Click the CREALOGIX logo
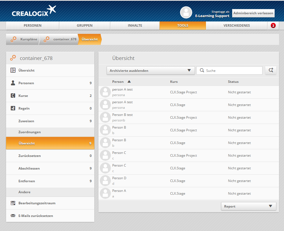284x231 pixels. point(34,11)
